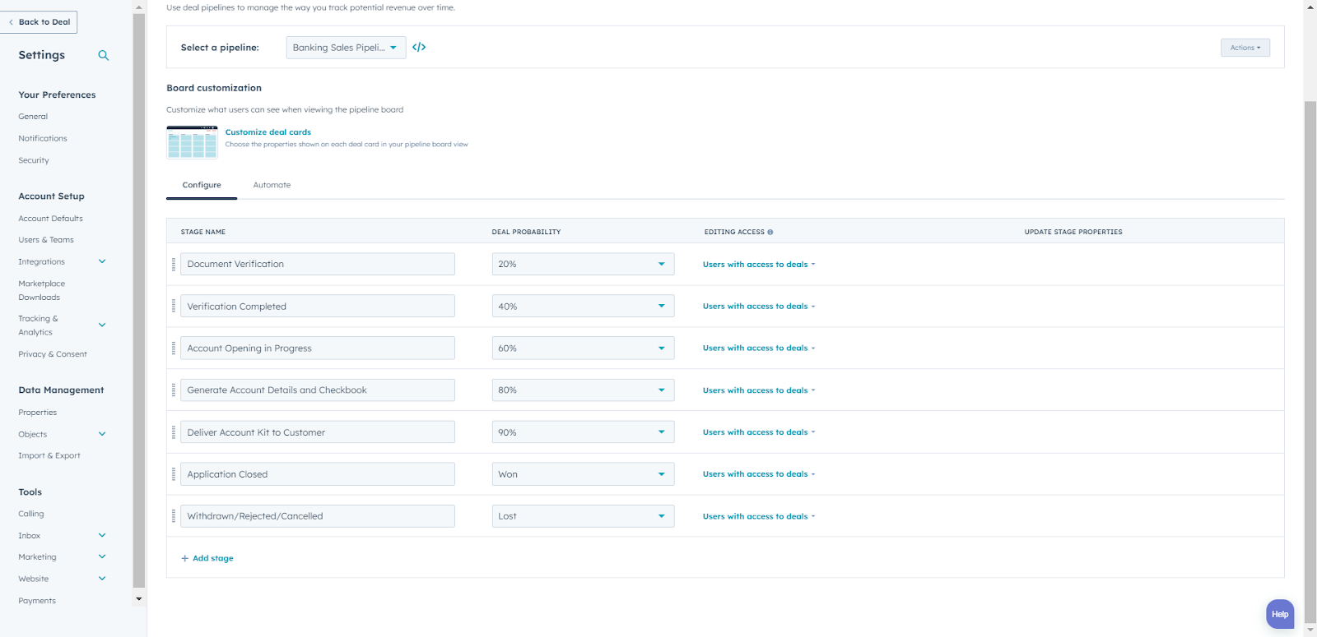Open the Lost deal probability dropdown
The width and height of the screenshot is (1317, 637).
point(583,515)
